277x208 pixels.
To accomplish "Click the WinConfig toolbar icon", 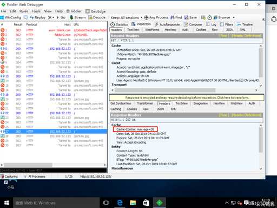I will tap(2, 17).
